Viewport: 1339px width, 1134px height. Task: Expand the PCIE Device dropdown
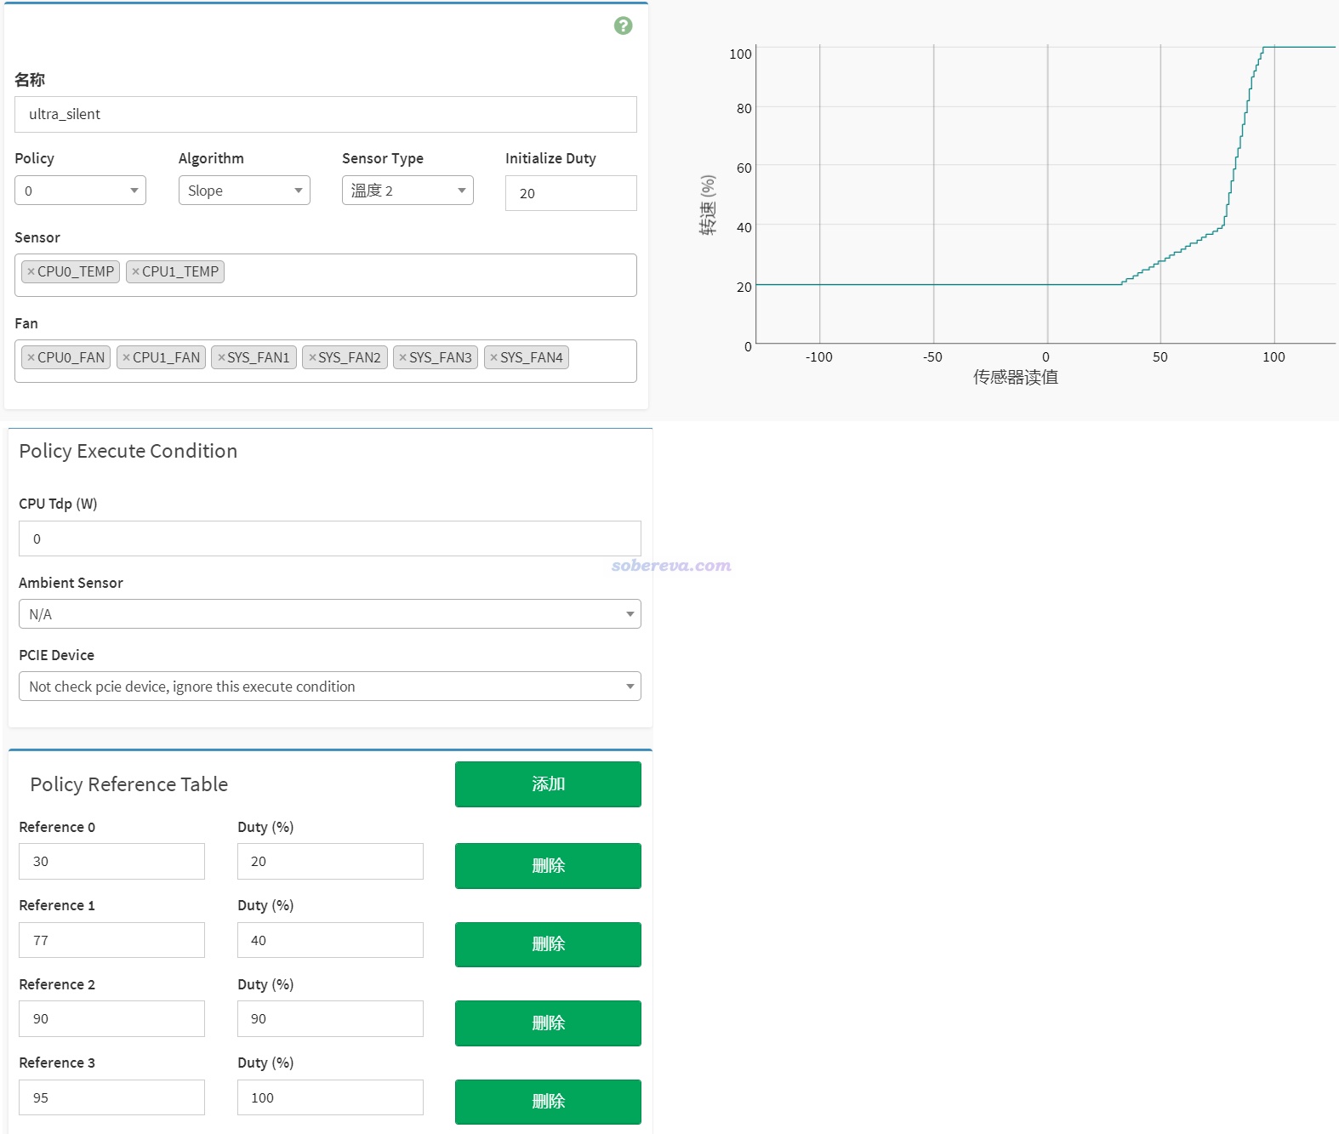click(x=330, y=687)
